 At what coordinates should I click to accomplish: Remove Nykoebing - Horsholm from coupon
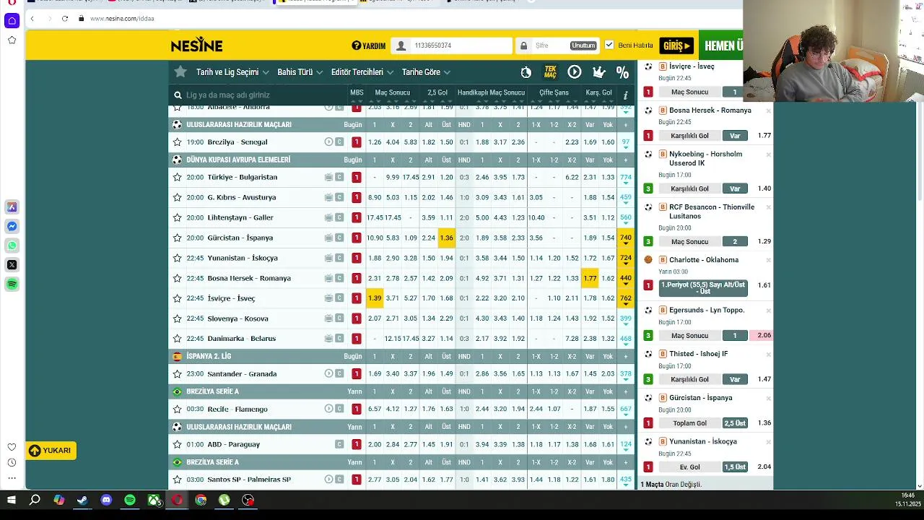click(x=768, y=155)
